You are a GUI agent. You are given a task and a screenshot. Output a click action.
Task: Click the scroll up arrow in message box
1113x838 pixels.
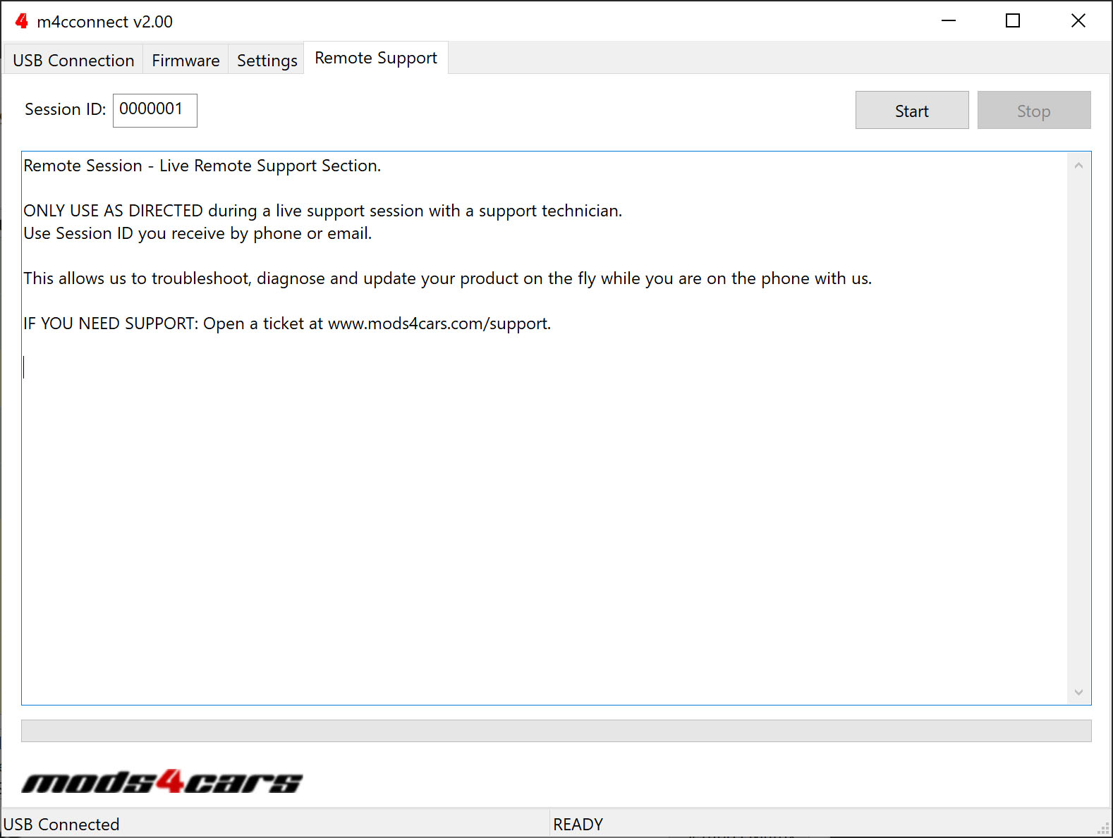1078,166
